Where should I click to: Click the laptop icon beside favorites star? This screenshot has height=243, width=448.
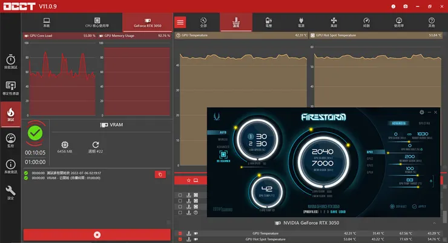pyautogui.click(x=196, y=181)
